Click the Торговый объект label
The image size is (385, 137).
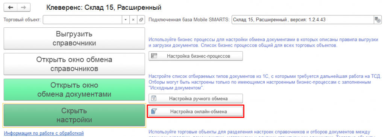point(22,20)
